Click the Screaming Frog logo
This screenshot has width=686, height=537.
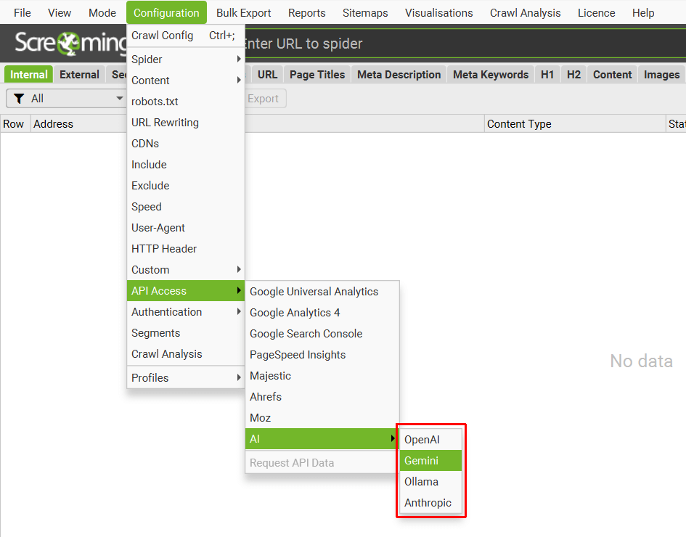tap(69, 44)
